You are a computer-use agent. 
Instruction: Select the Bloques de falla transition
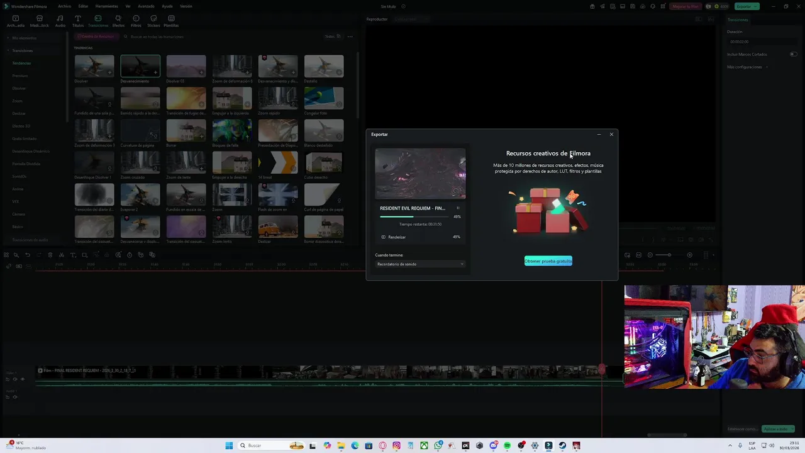232,130
